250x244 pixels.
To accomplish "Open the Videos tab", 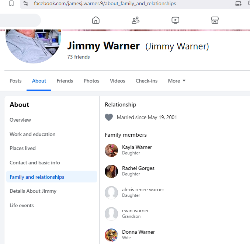I will point(118,81).
